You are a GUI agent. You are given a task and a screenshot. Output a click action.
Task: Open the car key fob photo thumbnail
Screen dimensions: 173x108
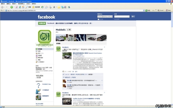point(102,38)
